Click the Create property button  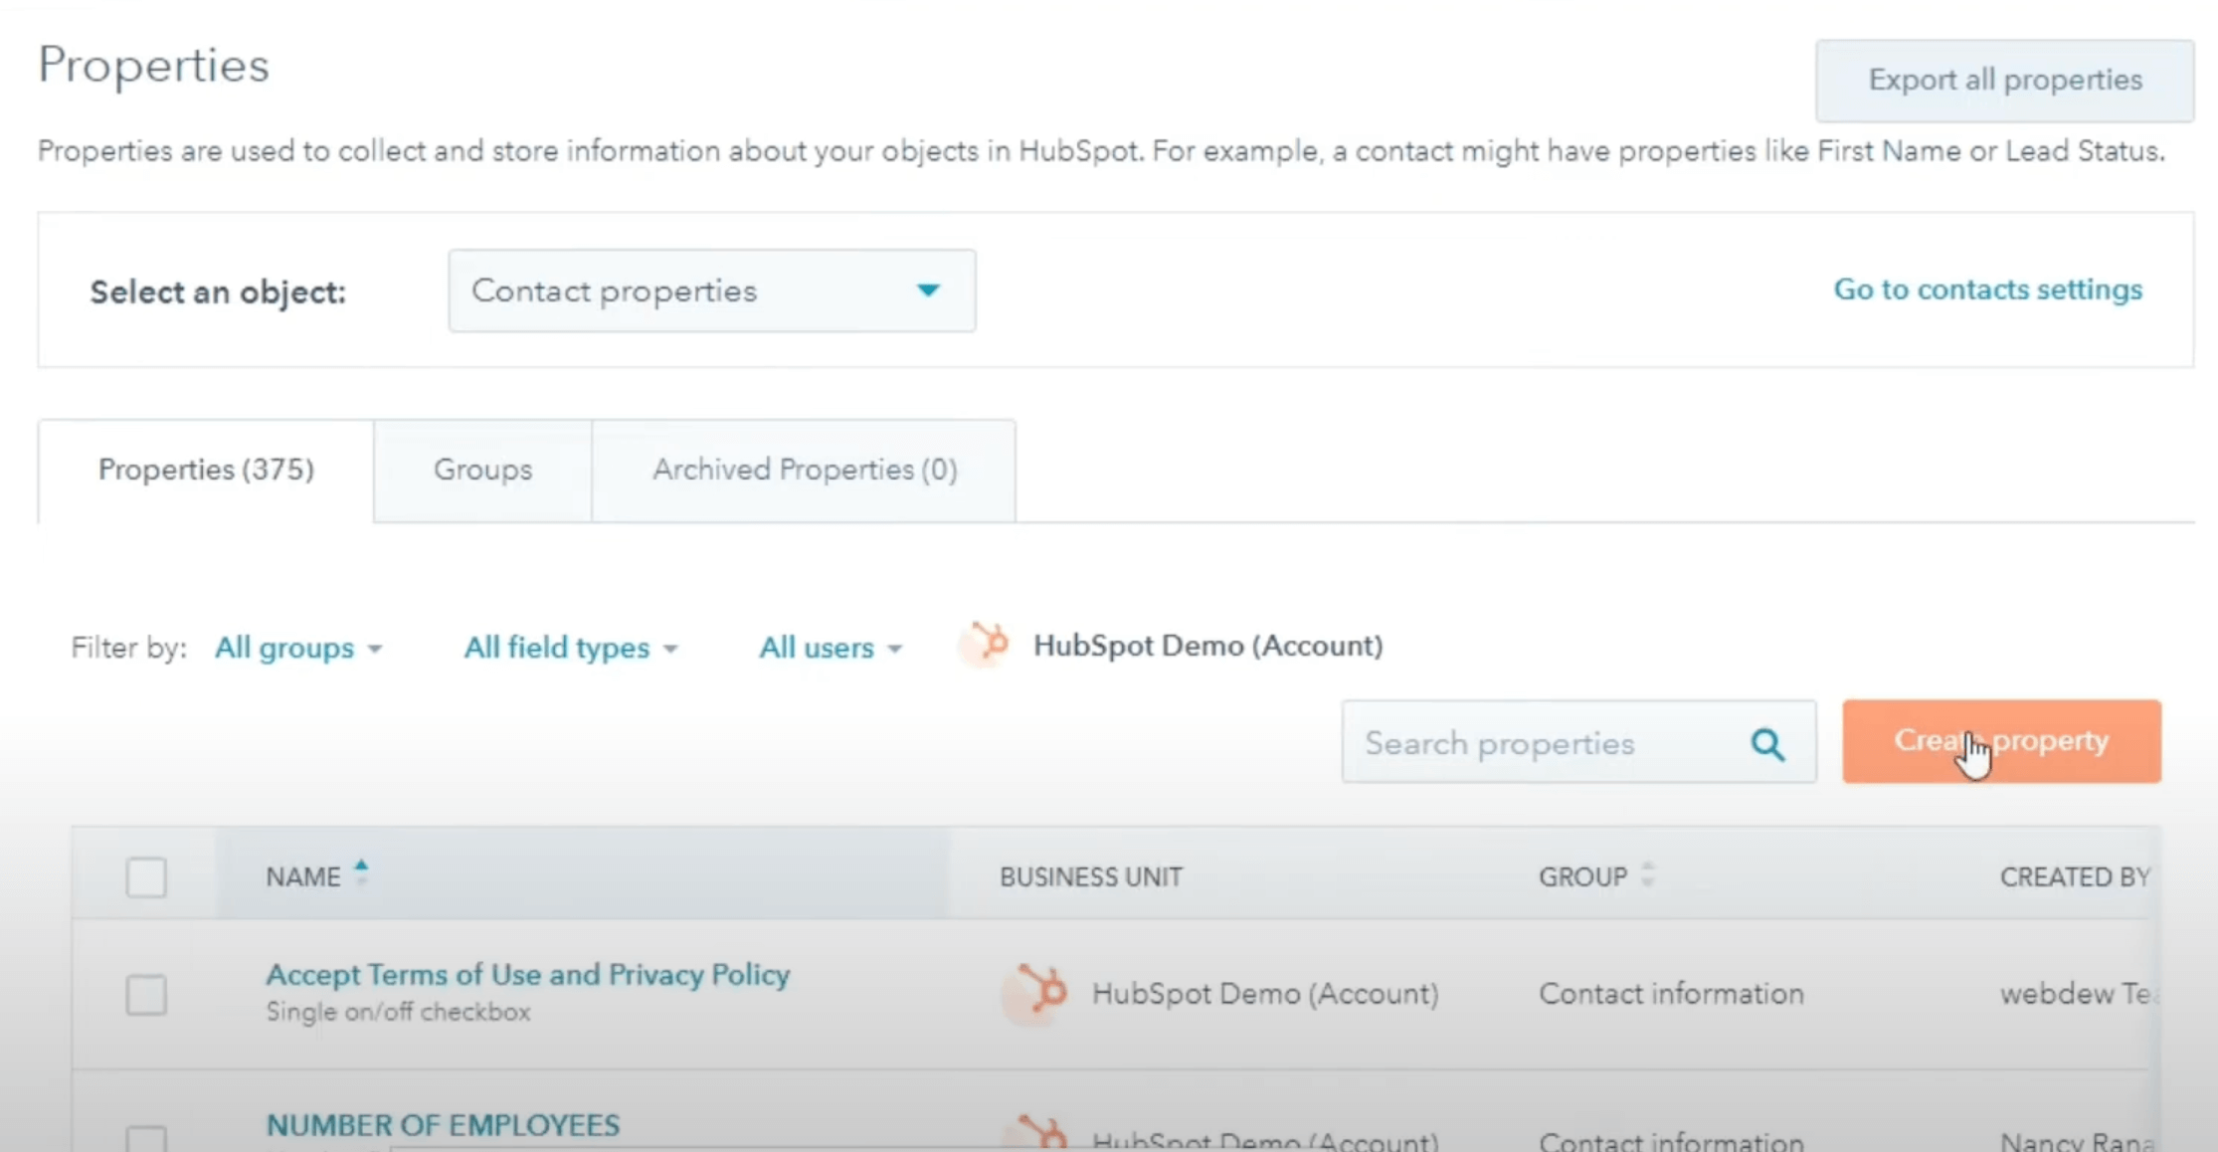click(2001, 741)
